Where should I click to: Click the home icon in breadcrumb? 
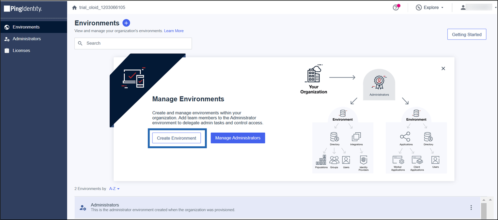[x=74, y=7]
